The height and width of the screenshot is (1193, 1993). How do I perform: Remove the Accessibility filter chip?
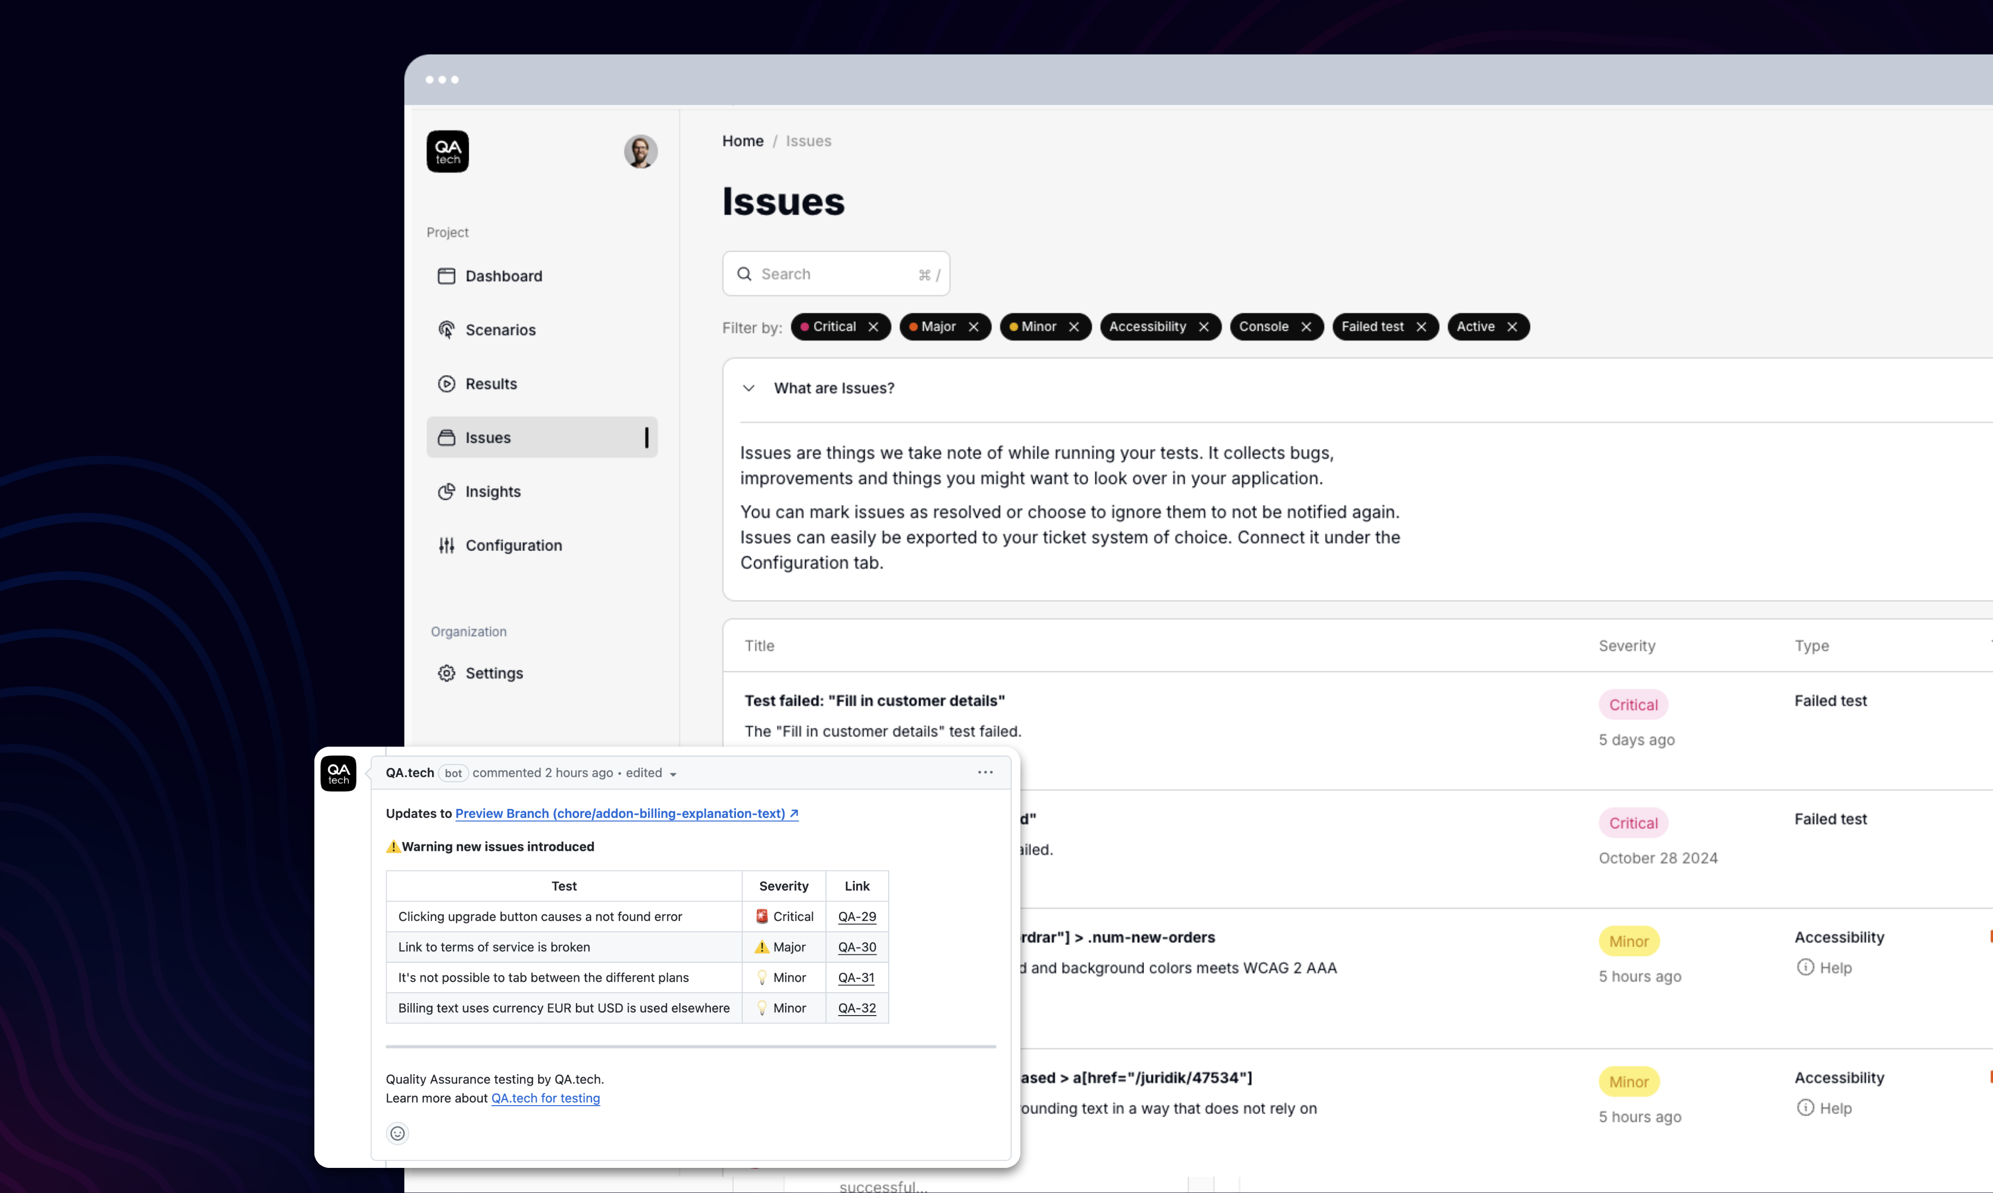coord(1203,327)
